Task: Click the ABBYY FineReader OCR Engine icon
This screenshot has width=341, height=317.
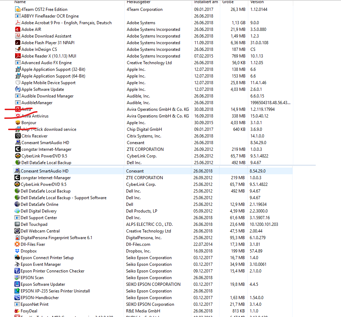Action: 18,16
